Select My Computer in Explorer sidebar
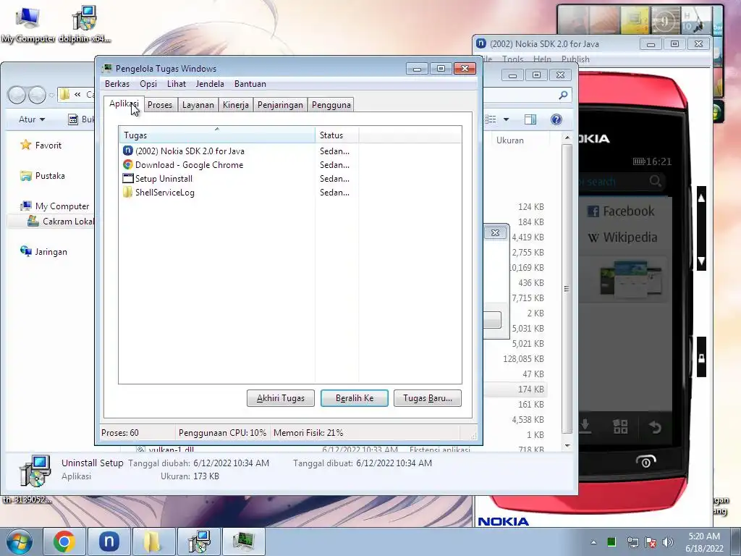 [55, 206]
